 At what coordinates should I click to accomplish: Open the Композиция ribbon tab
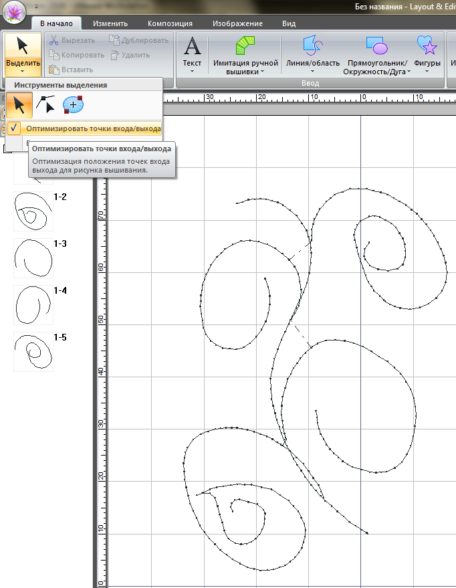tap(170, 23)
